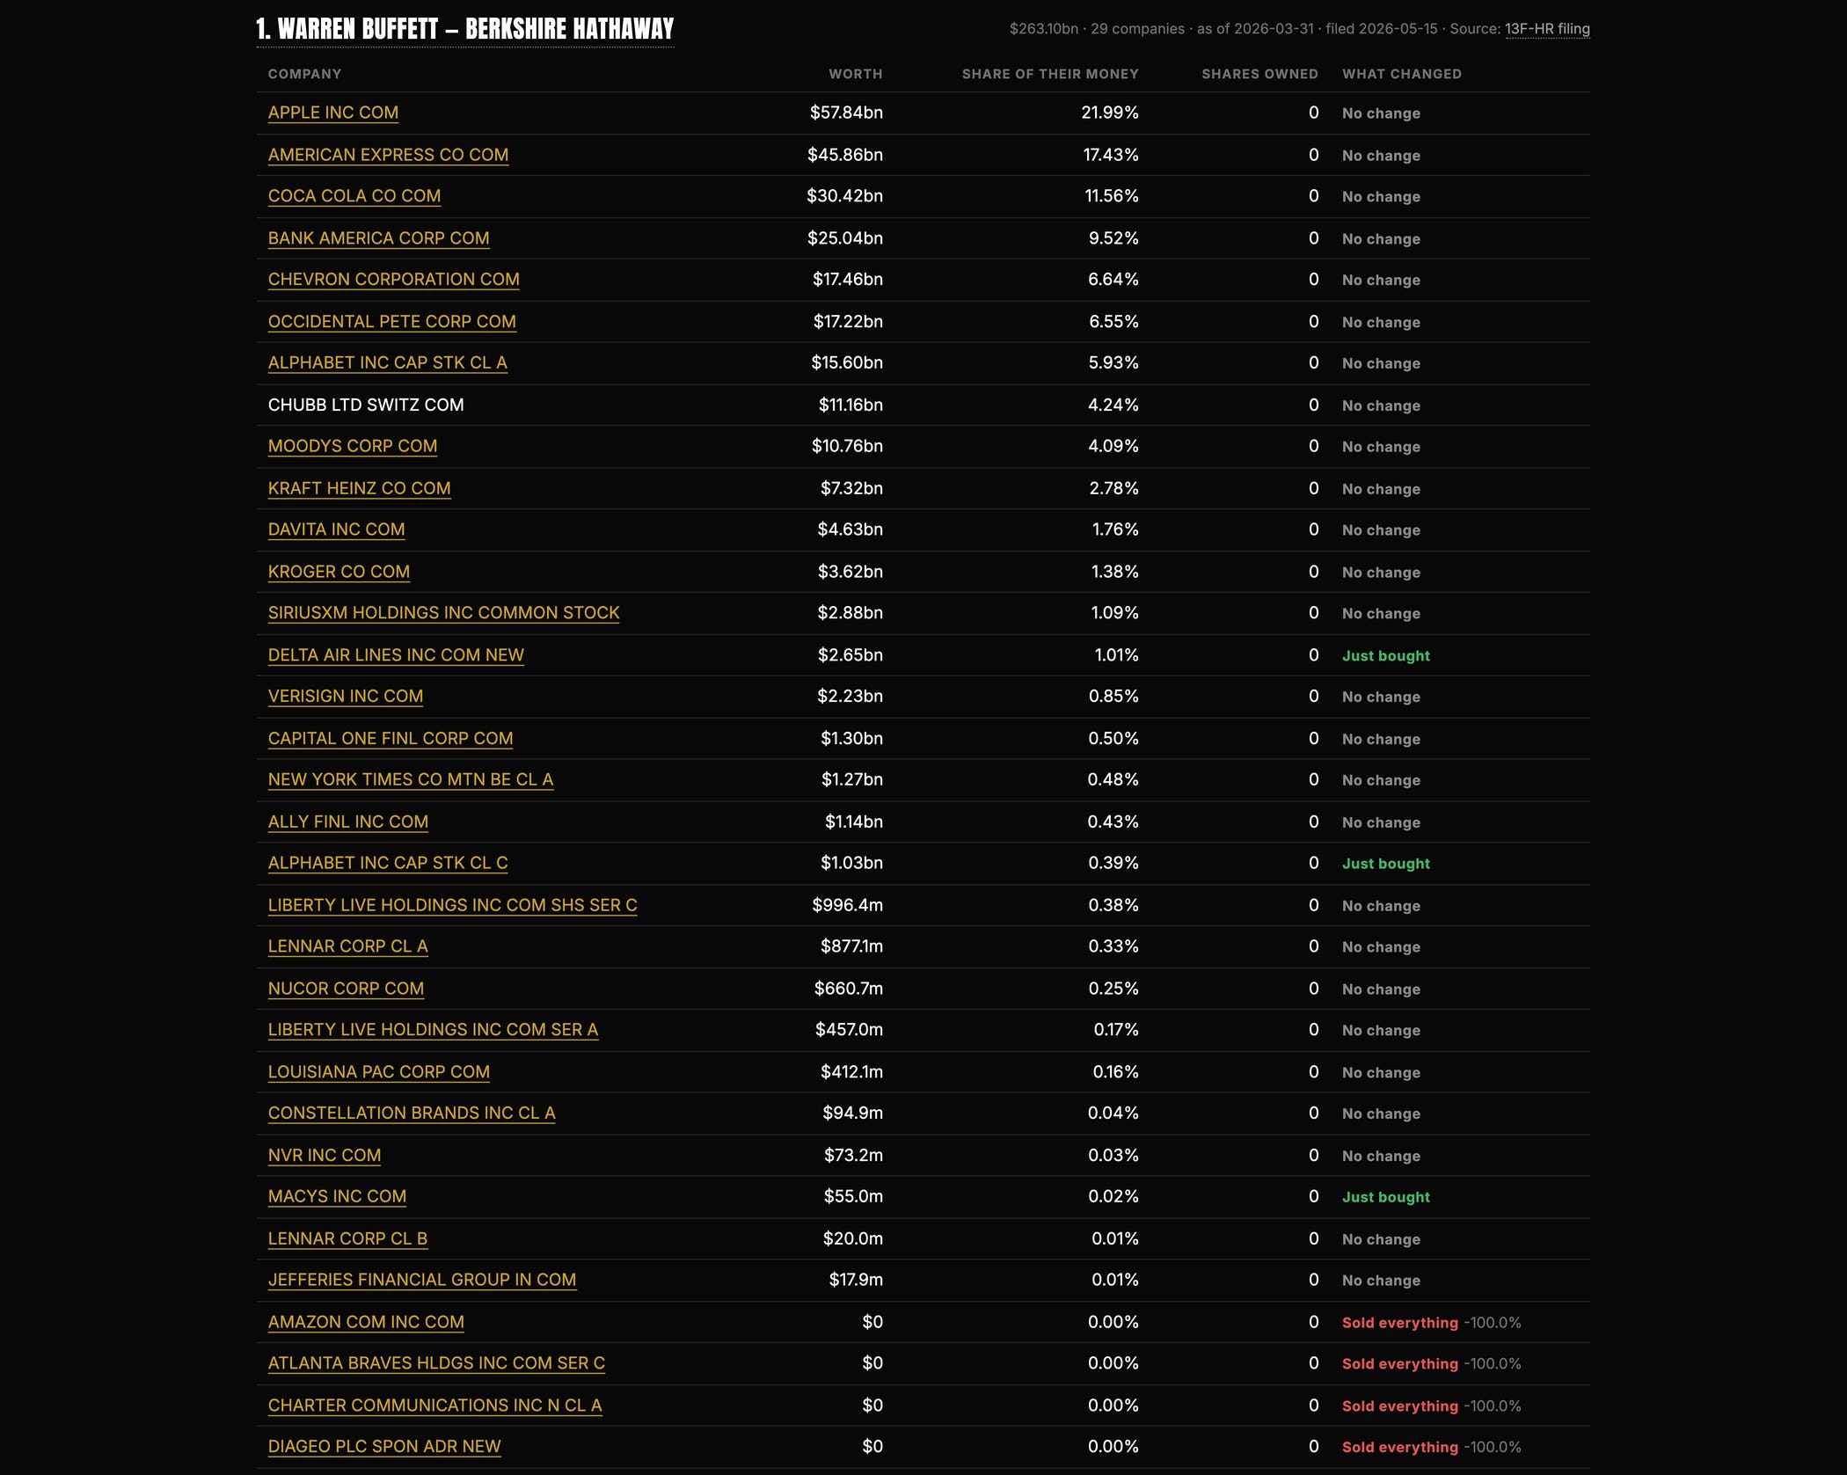Open JEFFERIES FINANCIAL GROUP IN COM link

pos(422,1280)
